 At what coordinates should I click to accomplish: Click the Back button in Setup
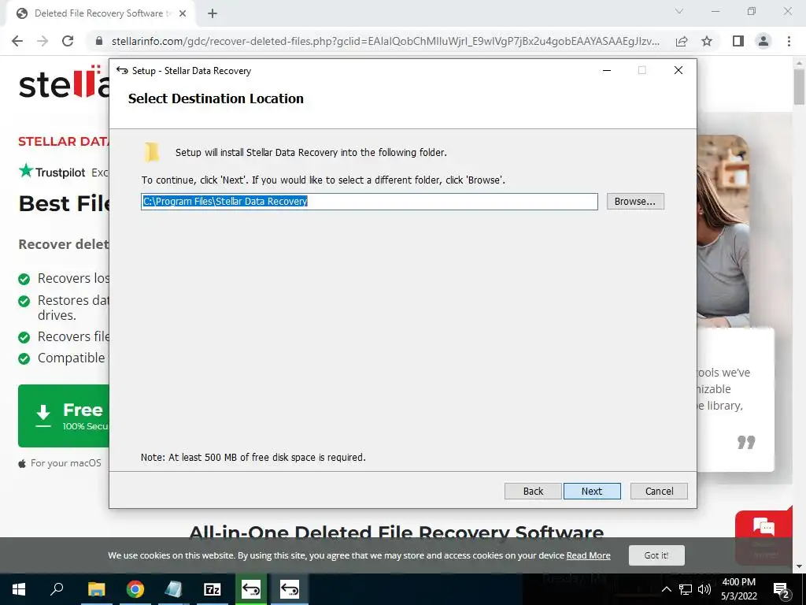click(533, 491)
